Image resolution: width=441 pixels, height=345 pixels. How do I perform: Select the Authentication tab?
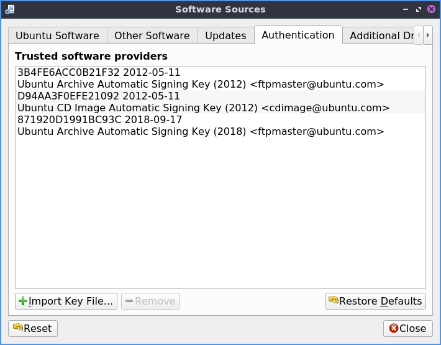298,35
